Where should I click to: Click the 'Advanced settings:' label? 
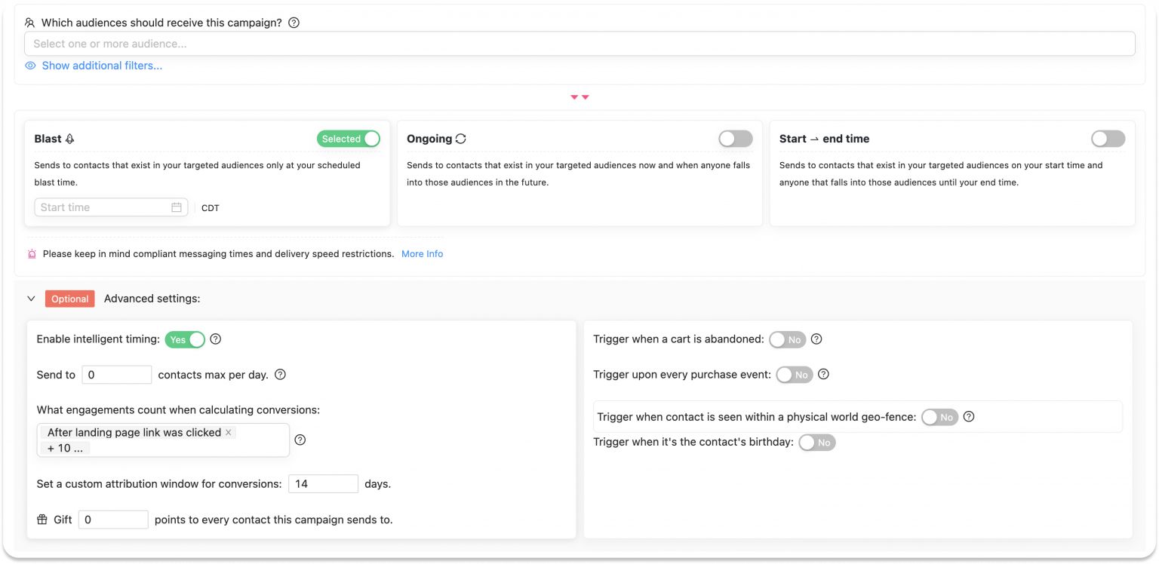coord(152,299)
